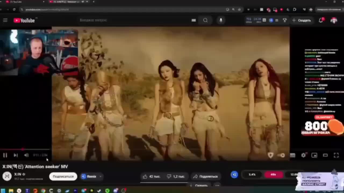The height and width of the screenshot is (193, 344).
Task: Pause the video playback
Action: coord(5,155)
